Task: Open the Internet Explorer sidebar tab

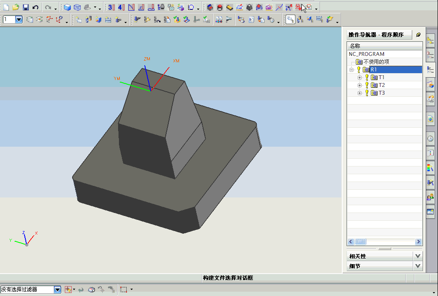Action: (430, 119)
